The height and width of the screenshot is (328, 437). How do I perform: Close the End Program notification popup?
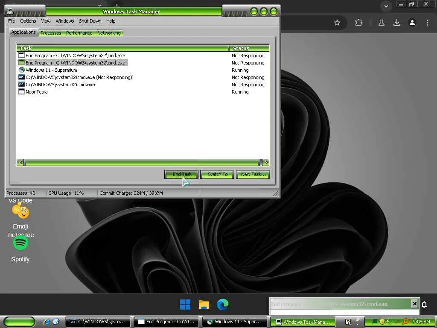coord(414,304)
